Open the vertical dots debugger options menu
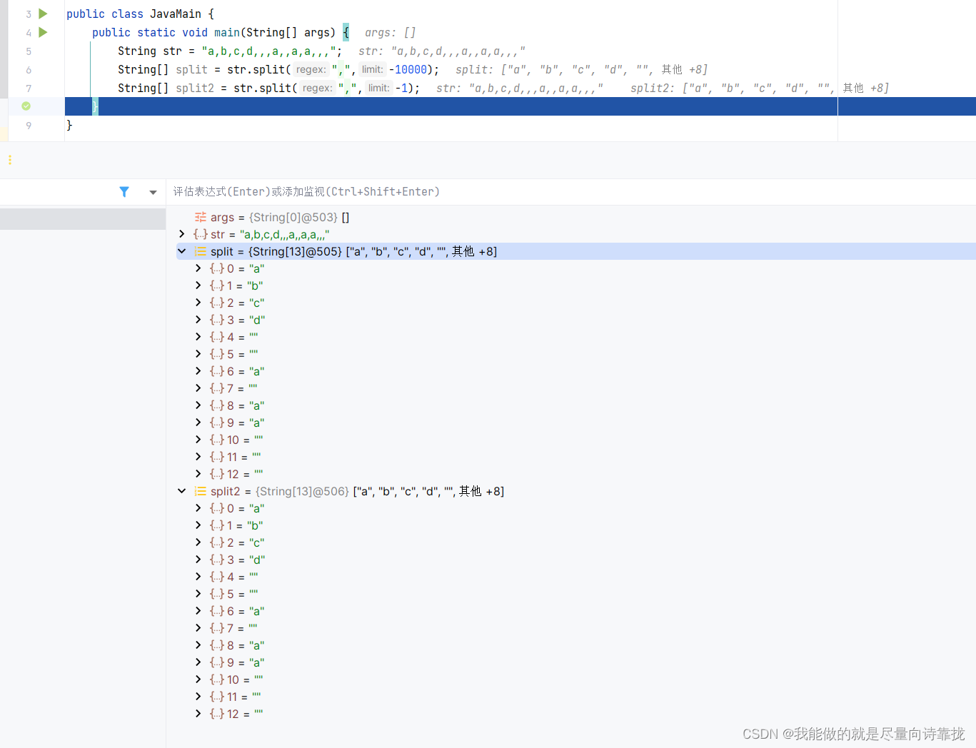The width and height of the screenshot is (976, 748). (x=10, y=160)
